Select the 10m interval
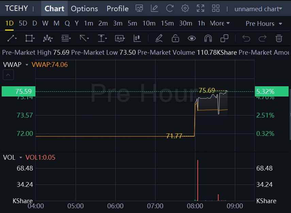291x213 pixels. click(149, 23)
